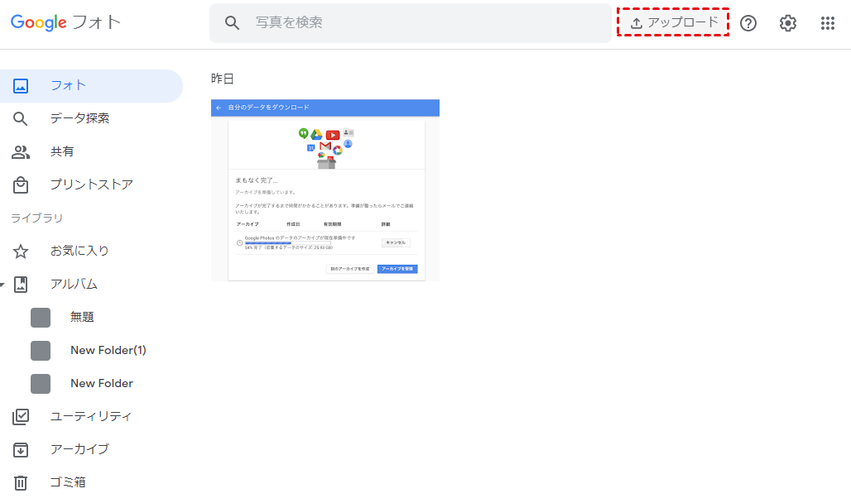Open the settings gear icon
Image resolution: width=851 pixels, height=503 pixels.
point(788,23)
